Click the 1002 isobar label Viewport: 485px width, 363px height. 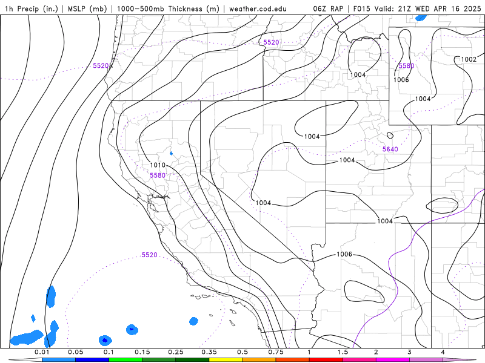[x=469, y=59]
